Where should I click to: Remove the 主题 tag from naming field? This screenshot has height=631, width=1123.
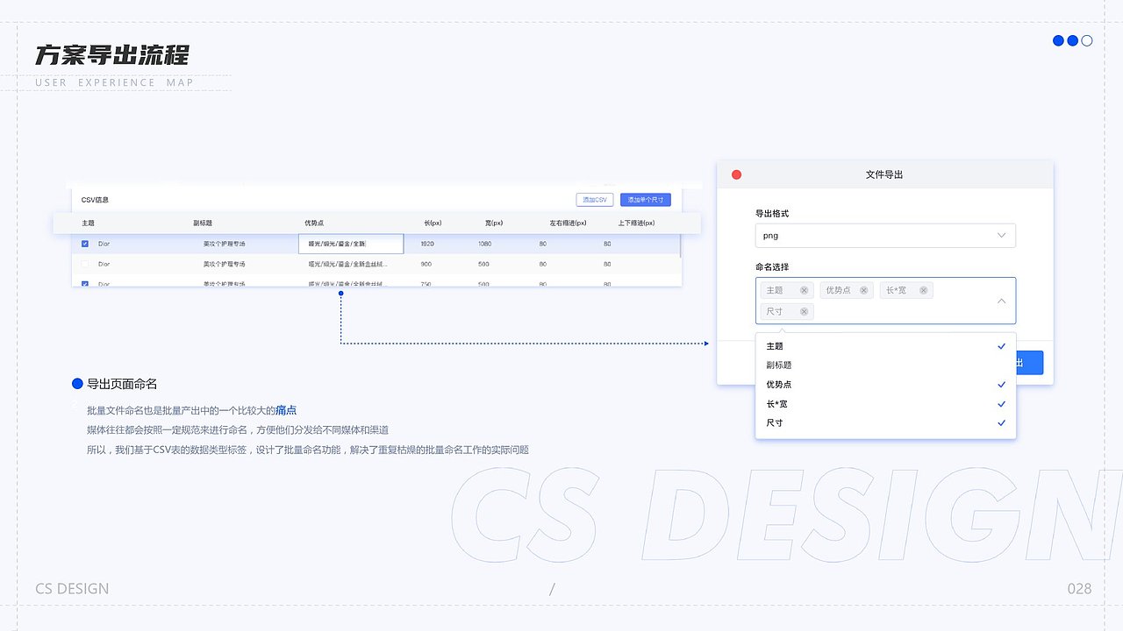pos(804,290)
